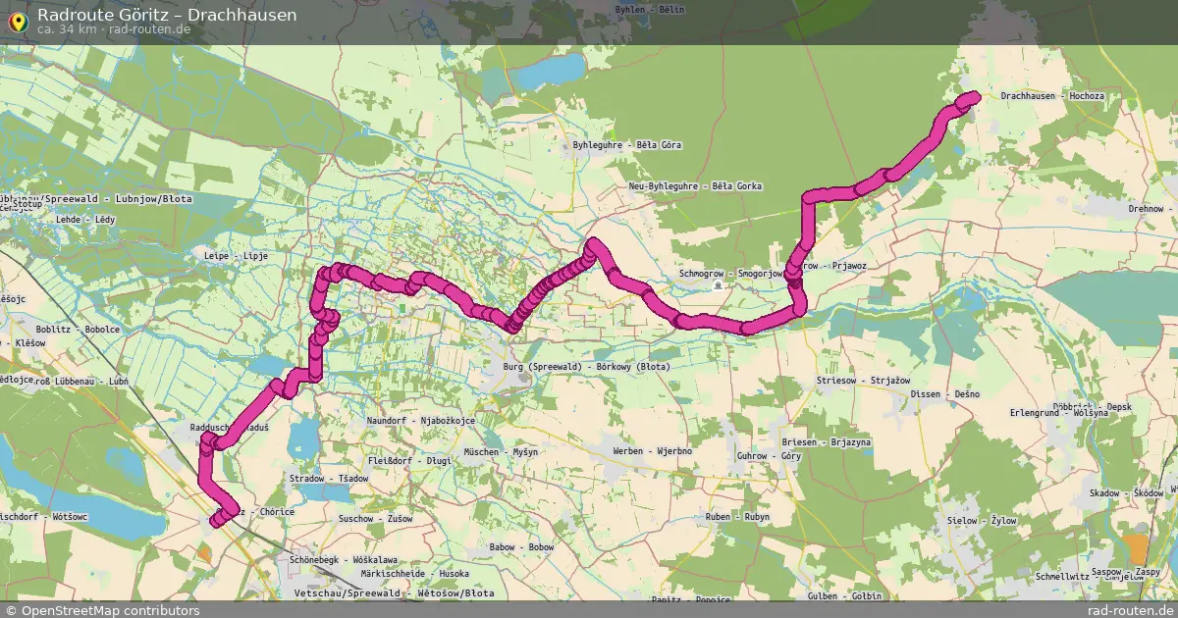Click the 'Schmogrow - Smogorjow' label

click(x=732, y=275)
